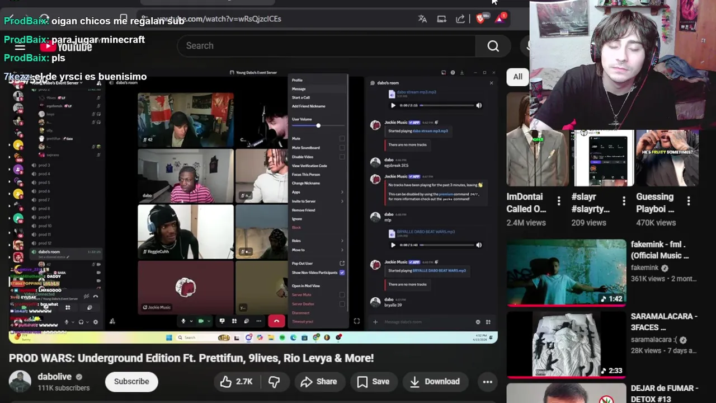This screenshot has width=716, height=403.
Task: Open the Brave Rewards triangle icon
Action: coord(500,18)
